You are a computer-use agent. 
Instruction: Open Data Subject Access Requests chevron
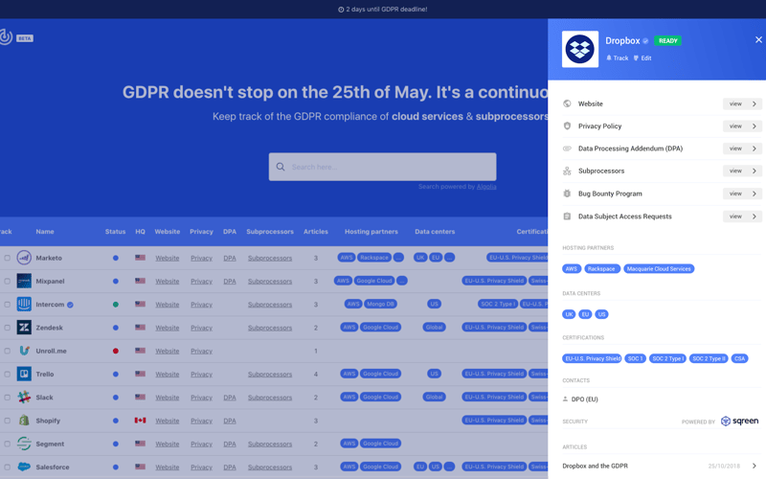click(x=755, y=217)
